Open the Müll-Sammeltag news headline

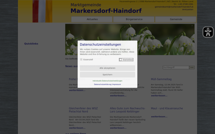pos(161,79)
